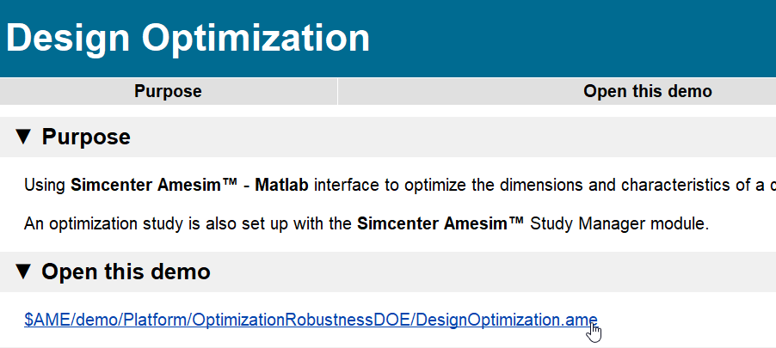
Task: Click the Platform segment of the link
Action: (x=155, y=320)
